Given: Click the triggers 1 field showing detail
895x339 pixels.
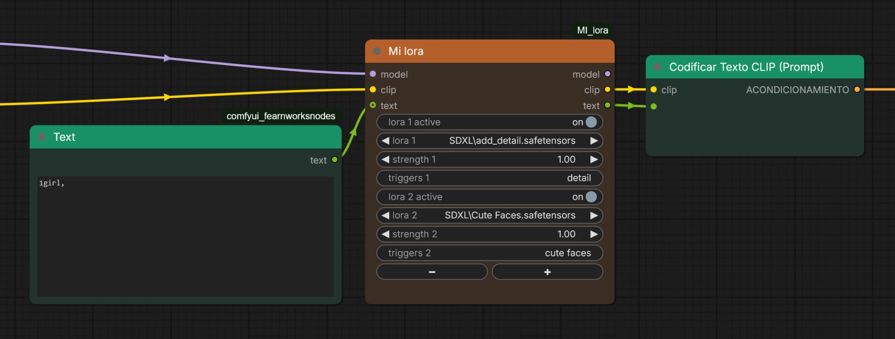Looking at the screenshot, I should point(490,178).
